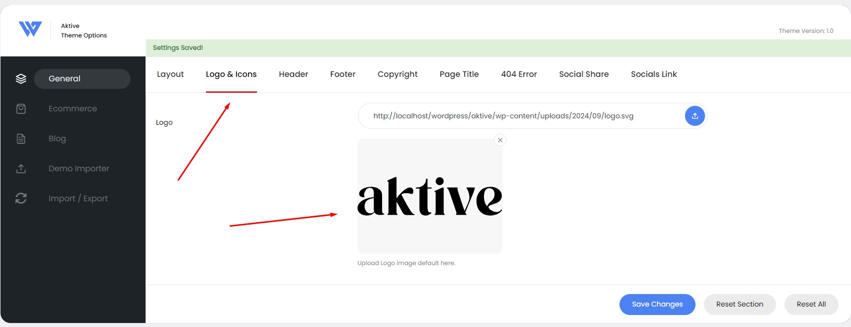Click the Save Changes button
851x327 pixels.
pyautogui.click(x=657, y=305)
